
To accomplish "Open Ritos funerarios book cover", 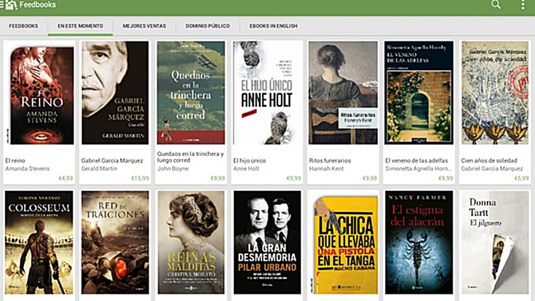I will pyautogui.click(x=343, y=93).
